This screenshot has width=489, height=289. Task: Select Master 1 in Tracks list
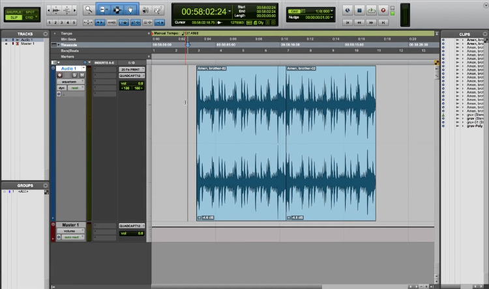27,44
